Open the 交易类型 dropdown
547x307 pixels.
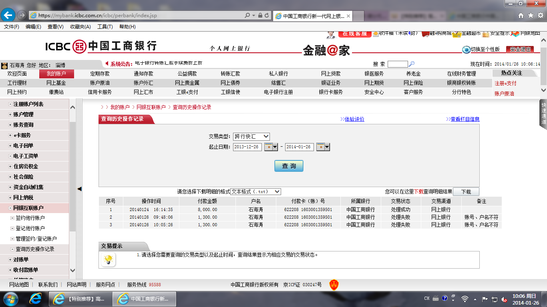[251, 136]
